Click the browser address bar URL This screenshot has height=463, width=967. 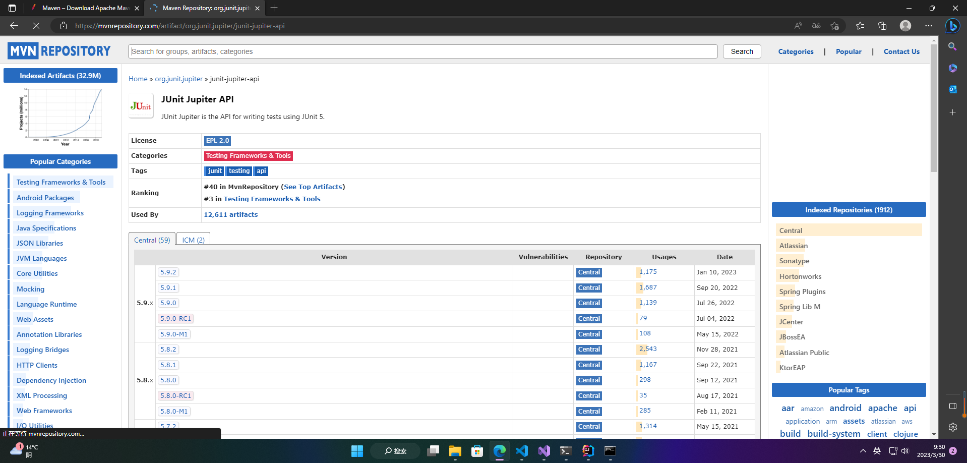coord(180,26)
